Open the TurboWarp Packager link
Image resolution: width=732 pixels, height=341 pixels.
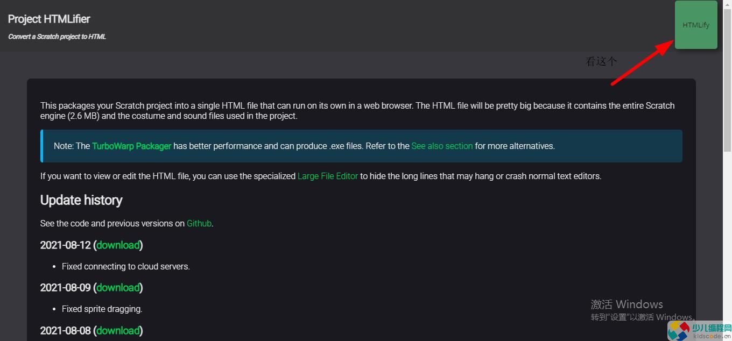[x=132, y=146]
